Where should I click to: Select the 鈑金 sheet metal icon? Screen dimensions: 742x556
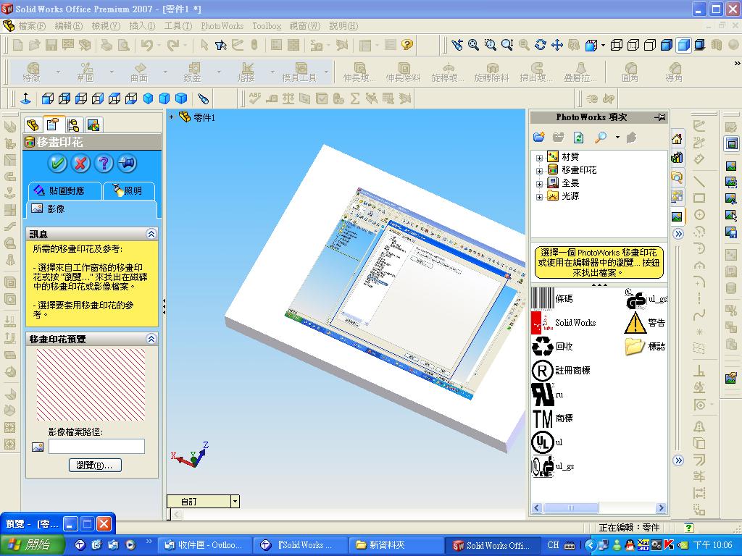[193, 72]
